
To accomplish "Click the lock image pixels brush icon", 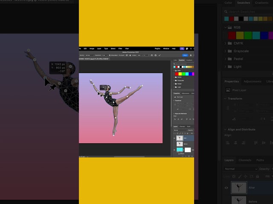I will pos(180,133).
